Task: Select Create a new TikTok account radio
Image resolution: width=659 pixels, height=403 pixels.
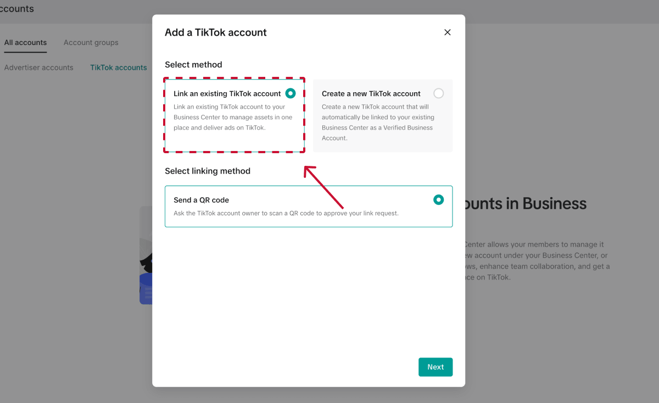Action: click(x=438, y=93)
